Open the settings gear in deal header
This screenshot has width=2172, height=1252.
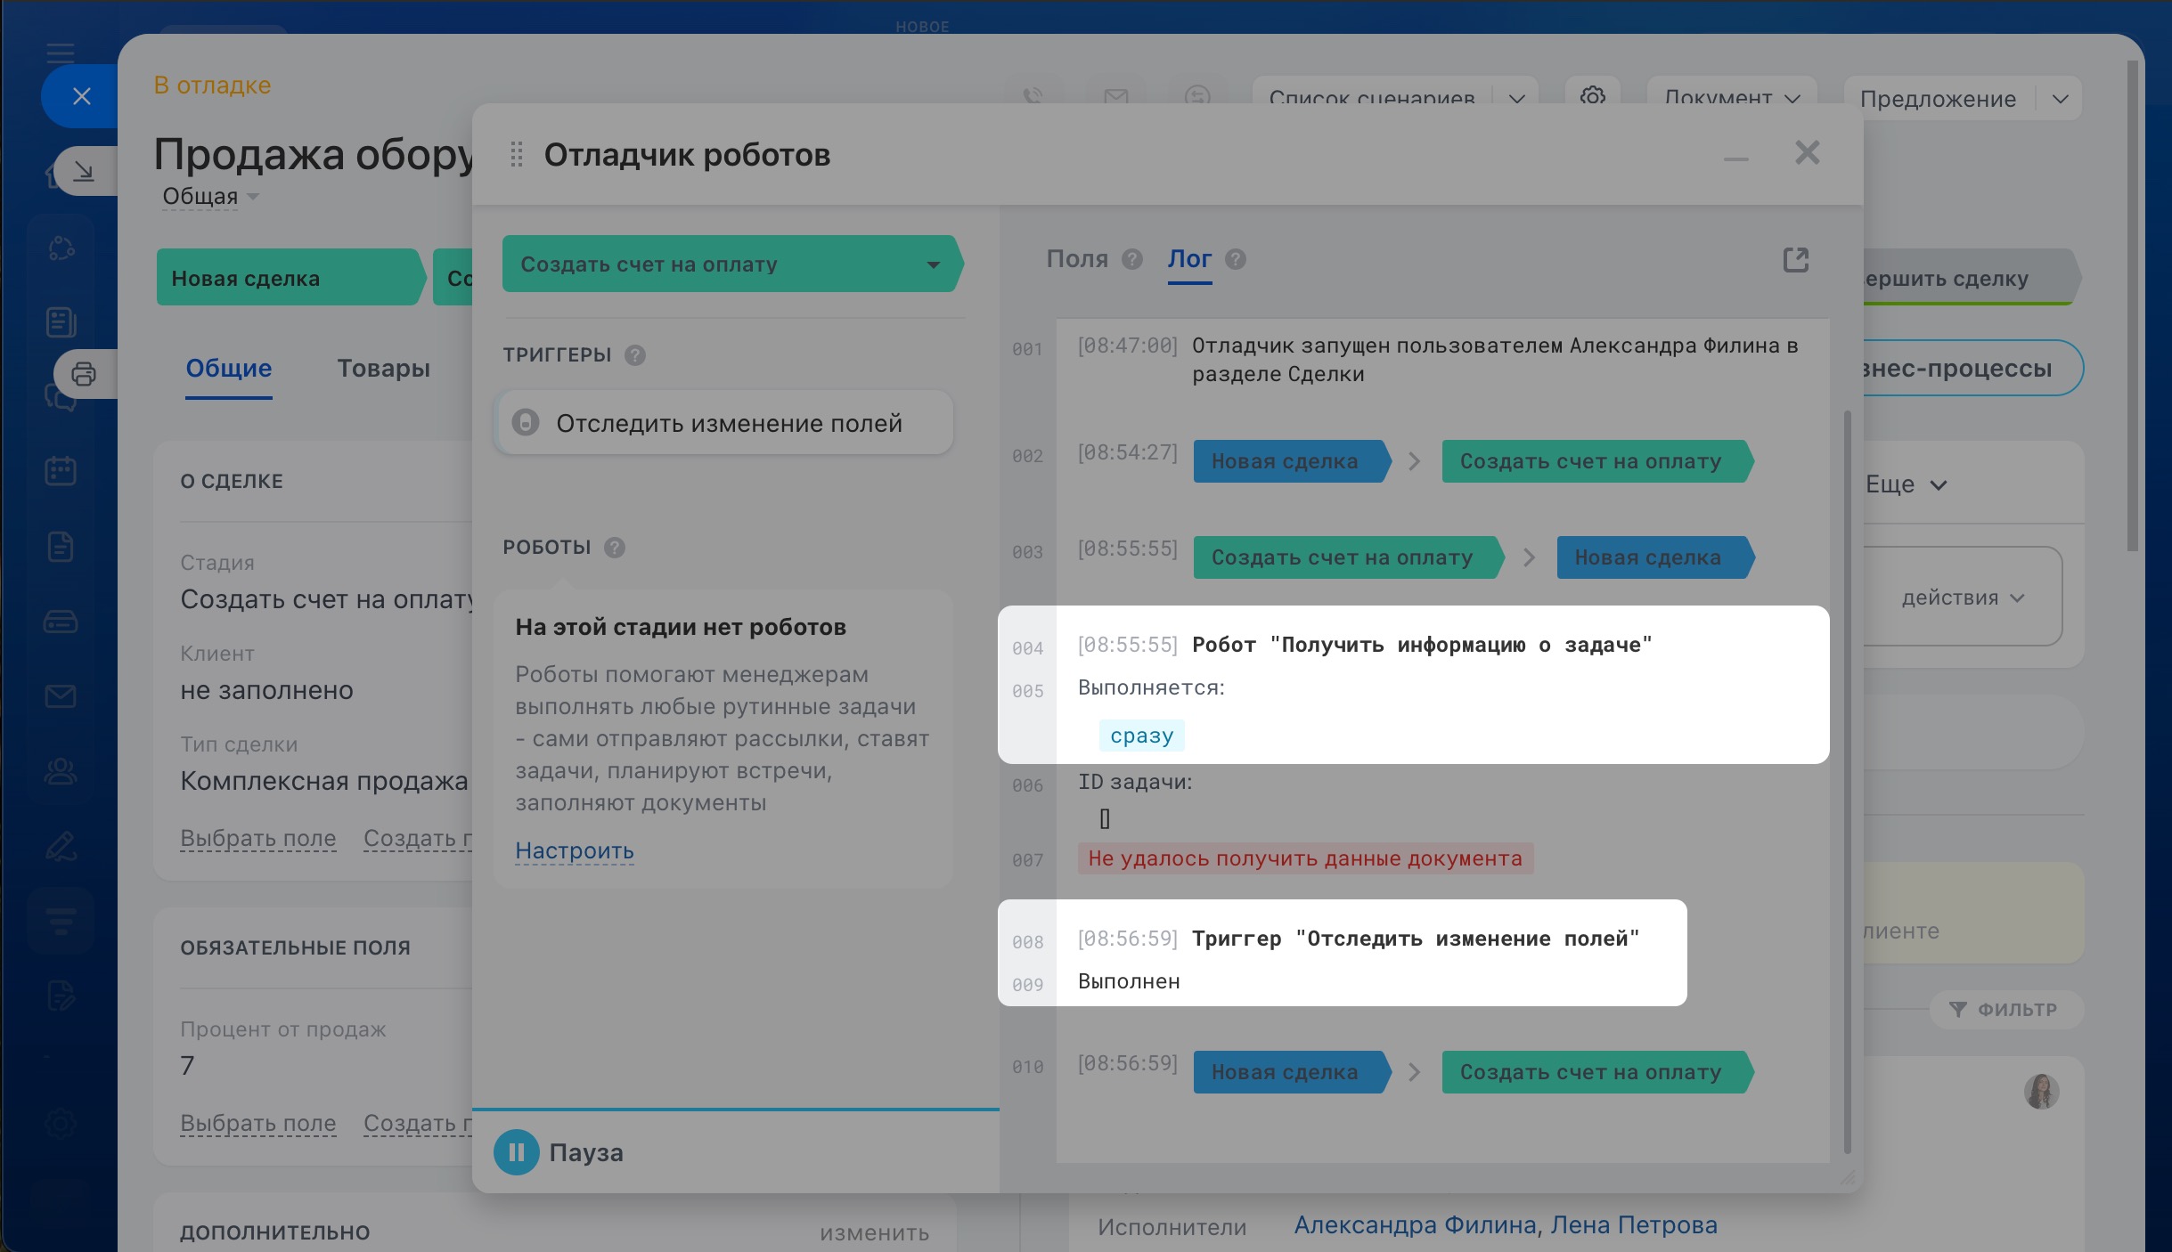(x=1592, y=96)
